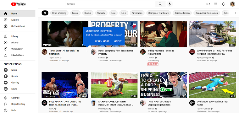Open the Deestroying channel link
This screenshot has height=113, width=239.
click(103, 109)
